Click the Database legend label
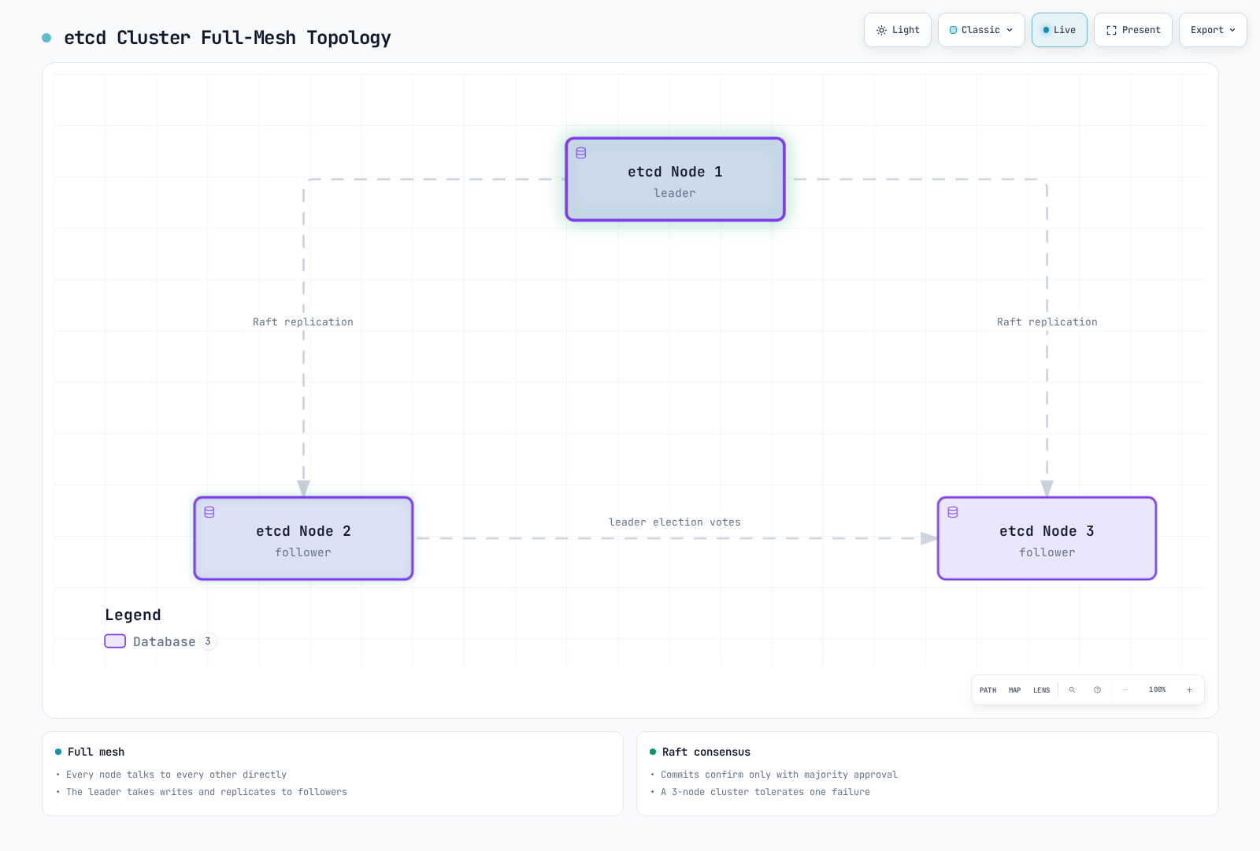This screenshot has height=851, width=1260. point(164,641)
